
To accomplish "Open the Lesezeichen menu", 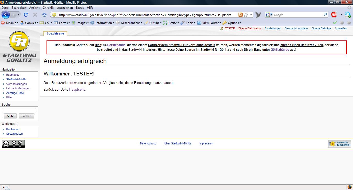I will (65, 8).
